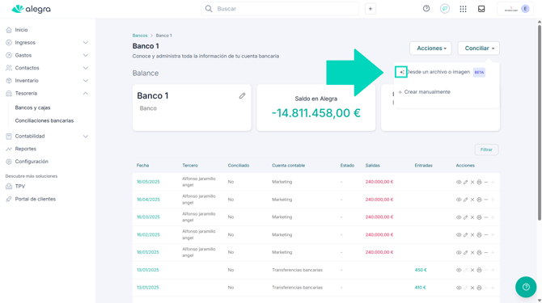Viewport: 542px width, 303px height.
Task: Open the quick-create plus button near search
Action: (371, 9)
